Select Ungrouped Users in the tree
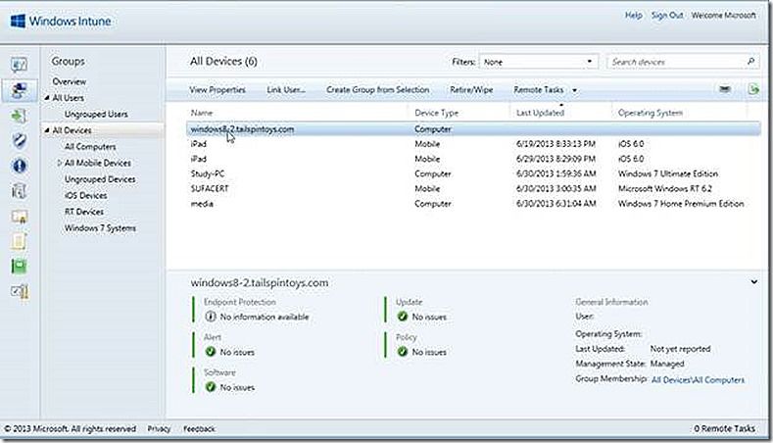Image resolution: width=773 pixels, height=443 pixels. [x=96, y=114]
